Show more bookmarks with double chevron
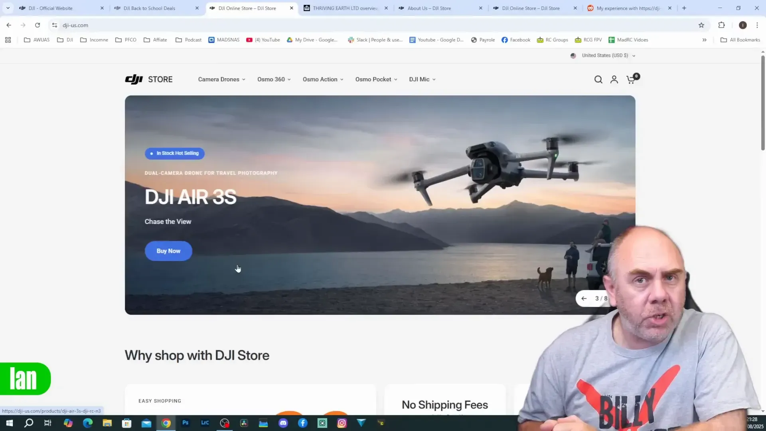The image size is (766, 431). click(x=705, y=40)
